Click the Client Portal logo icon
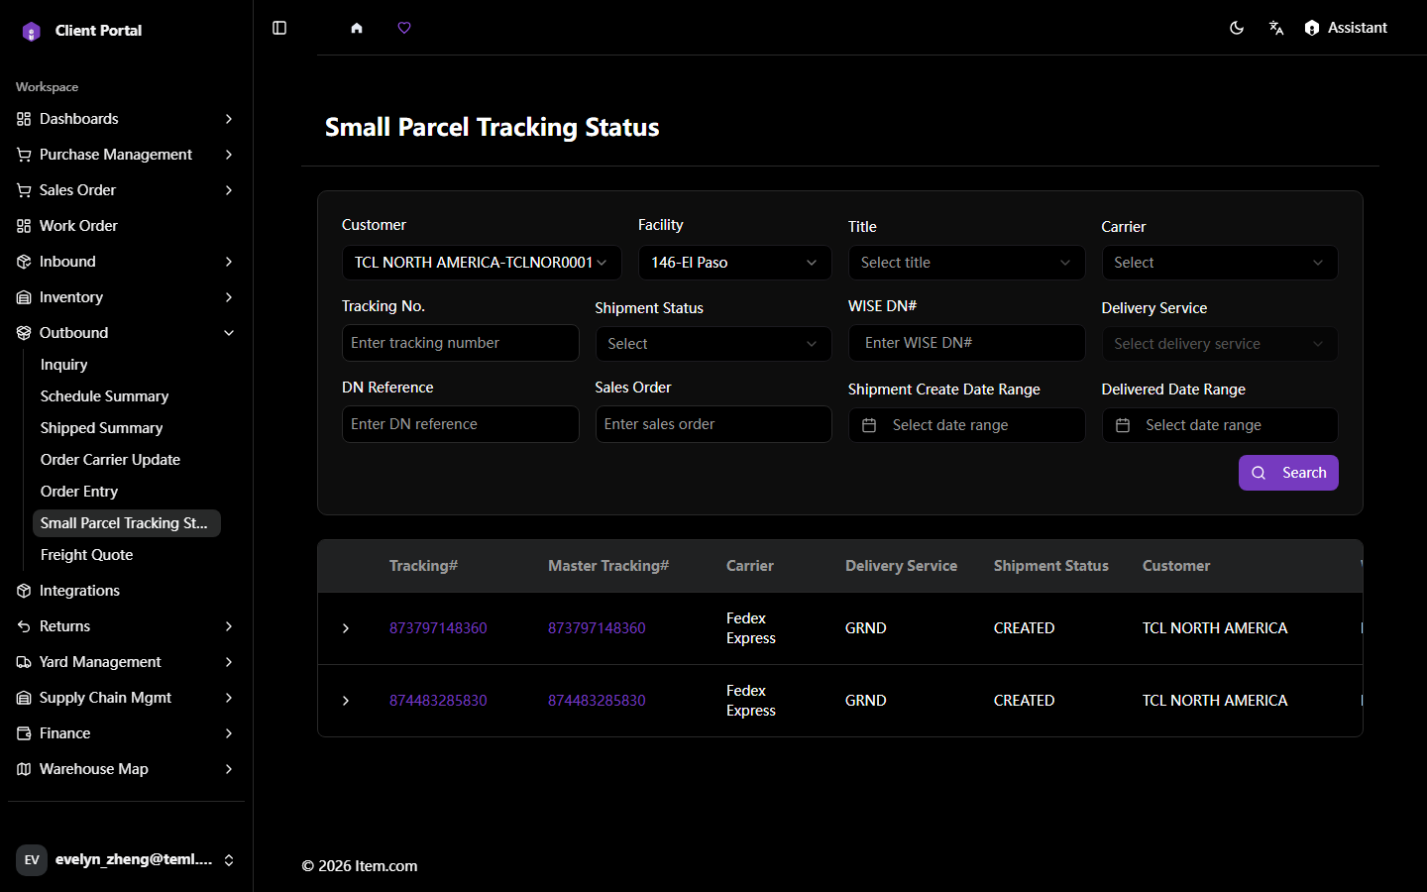The height and width of the screenshot is (892, 1427). coord(32,32)
